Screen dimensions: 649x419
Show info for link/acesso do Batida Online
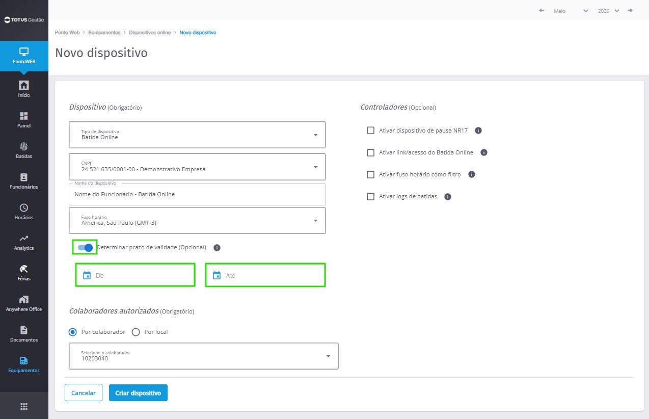tap(484, 152)
